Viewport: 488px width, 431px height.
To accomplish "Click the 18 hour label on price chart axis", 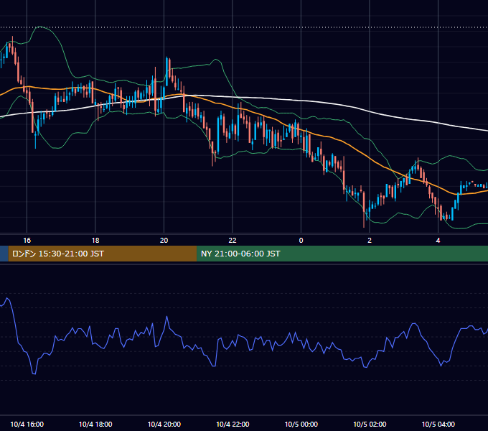I will click(x=95, y=241).
